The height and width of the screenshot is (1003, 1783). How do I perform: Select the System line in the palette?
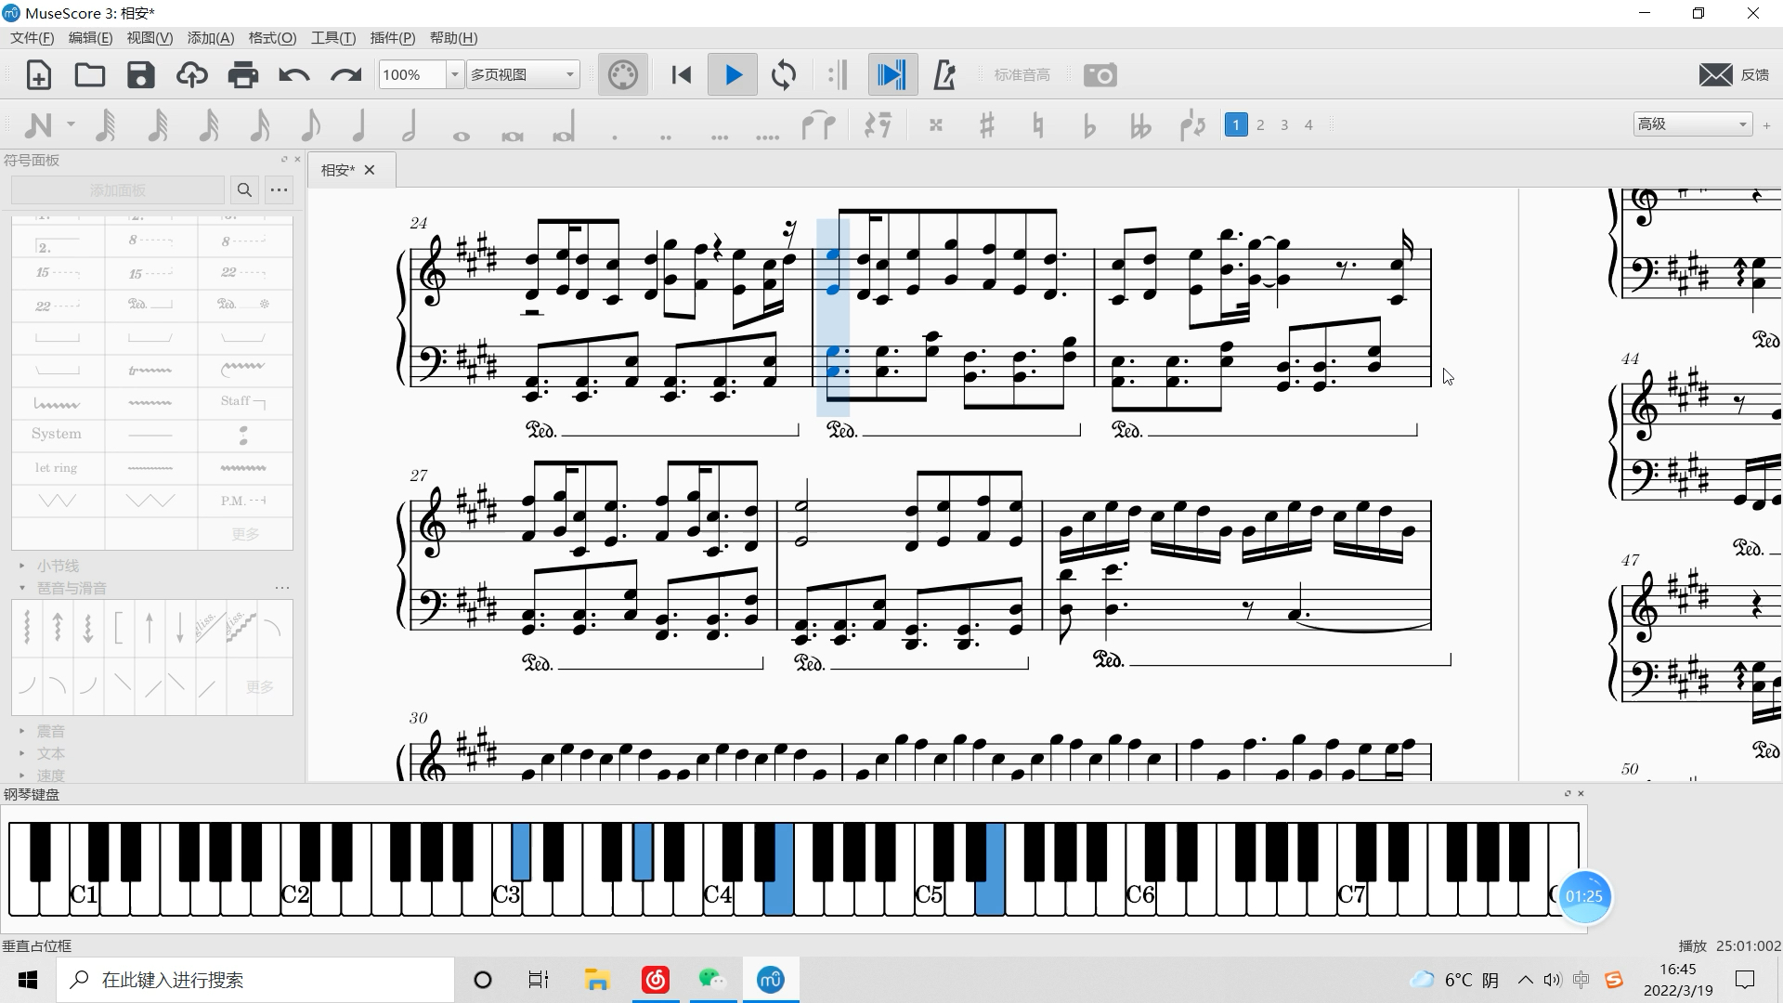[57, 435]
